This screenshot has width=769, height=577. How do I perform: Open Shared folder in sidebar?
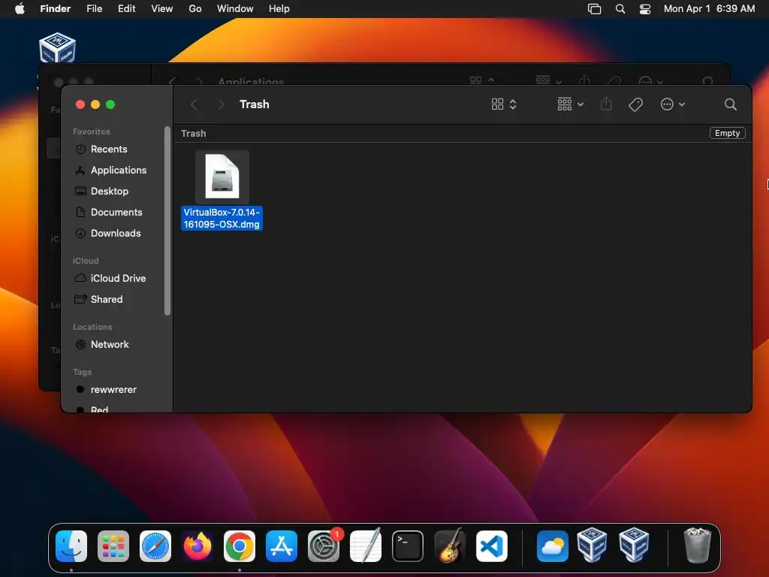pyautogui.click(x=107, y=299)
